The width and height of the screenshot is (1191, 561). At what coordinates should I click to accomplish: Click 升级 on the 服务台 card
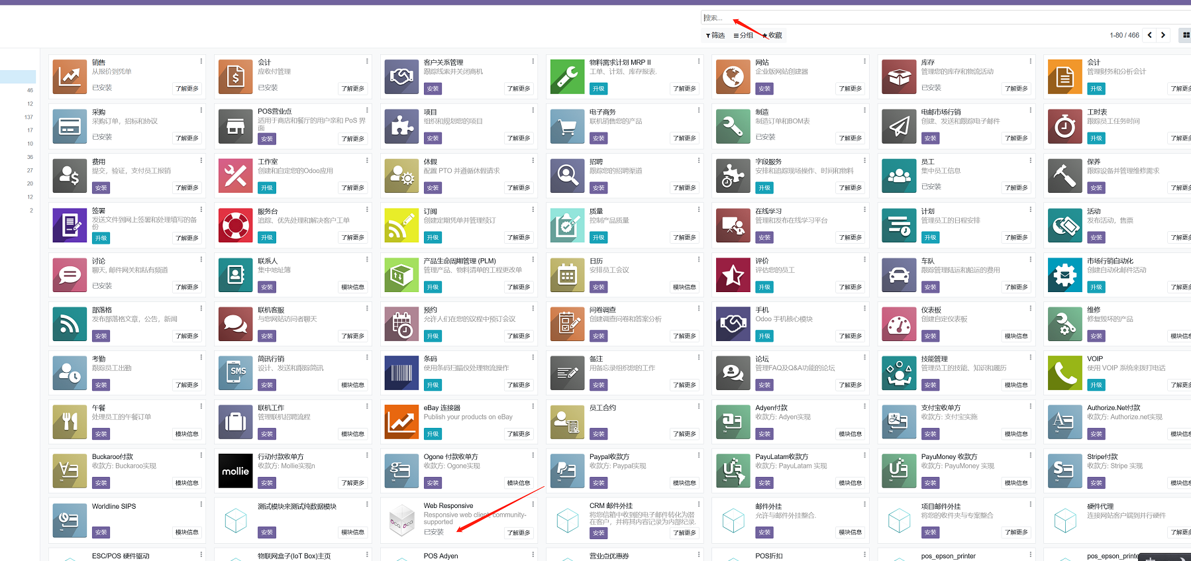tap(266, 238)
